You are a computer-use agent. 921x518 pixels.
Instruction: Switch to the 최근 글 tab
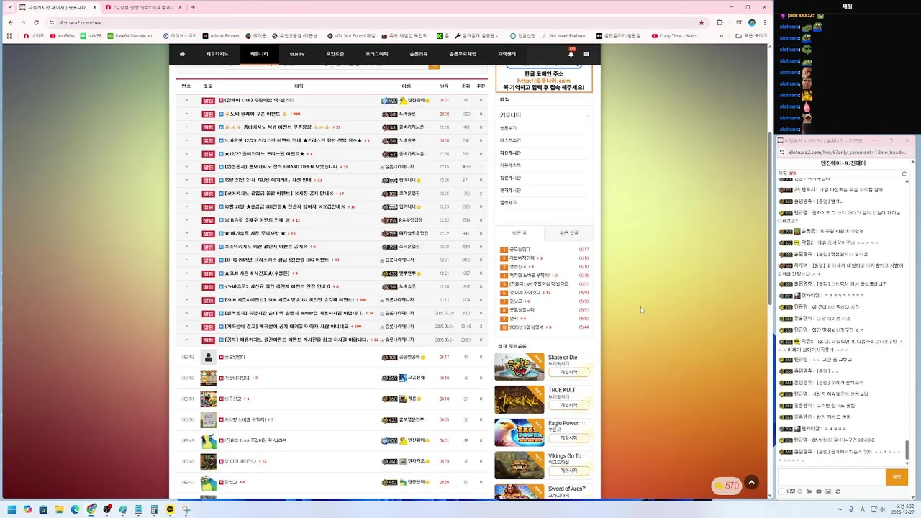tap(519, 233)
